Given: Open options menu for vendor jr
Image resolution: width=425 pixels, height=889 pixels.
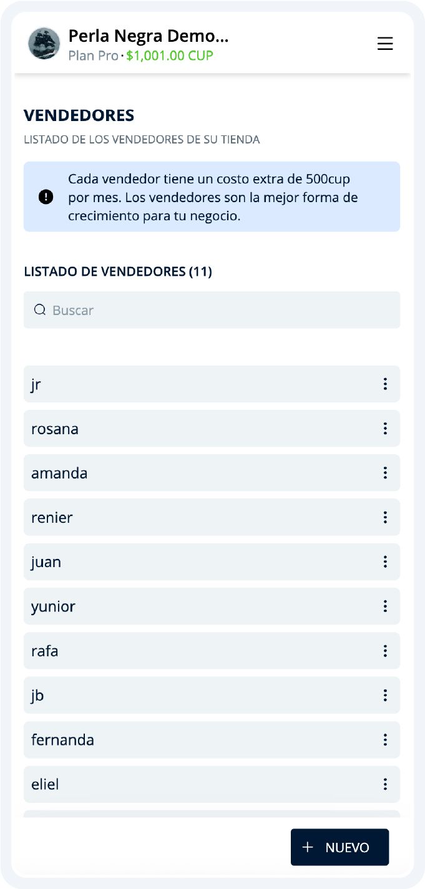Looking at the screenshot, I should coord(386,384).
